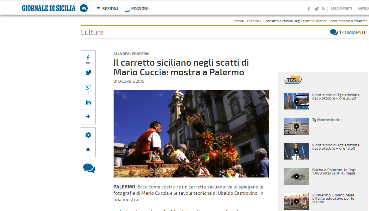The image size is (369, 211).
Task: Open header Facebook page icon
Action: click(x=309, y=9)
